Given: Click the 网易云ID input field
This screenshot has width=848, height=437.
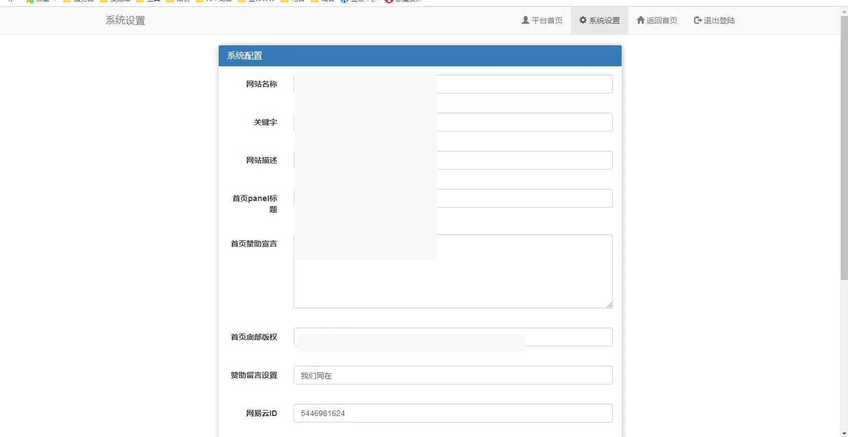Looking at the screenshot, I should click(453, 413).
